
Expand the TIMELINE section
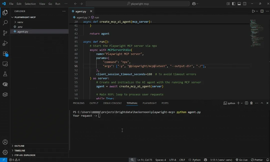click(20, 150)
